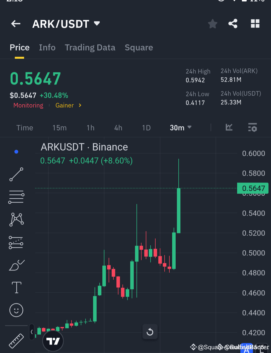Favorite ARK/USDT with the star
This screenshot has width=271, height=353.
coord(213,24)
